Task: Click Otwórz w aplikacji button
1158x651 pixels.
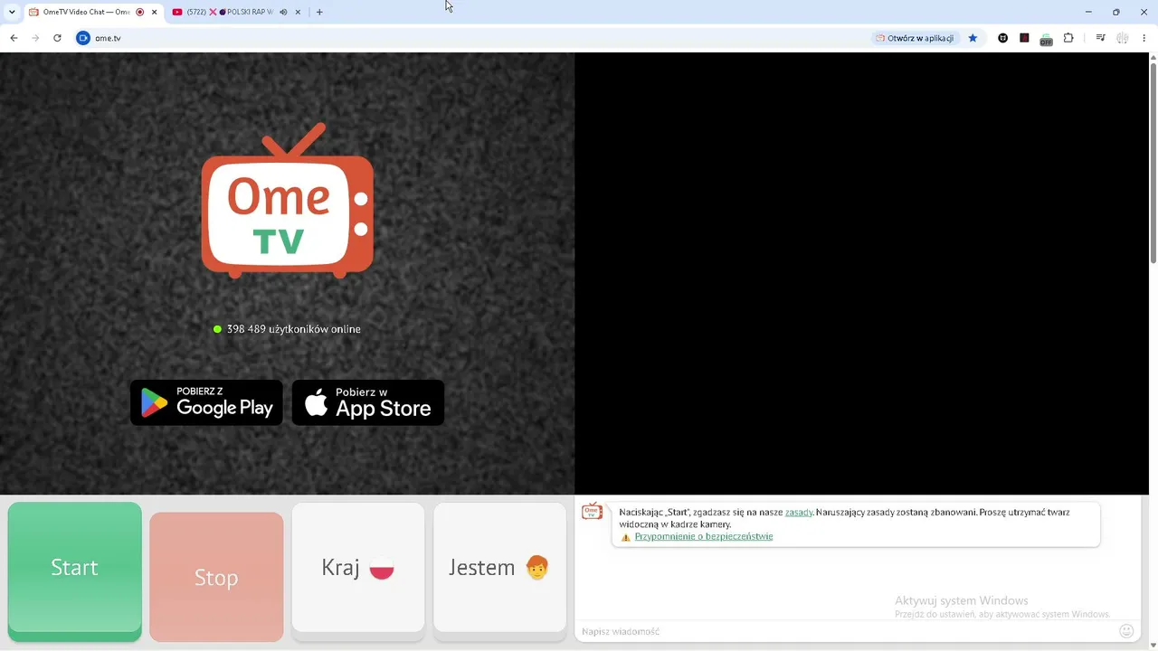Action: tap(915, 38)
